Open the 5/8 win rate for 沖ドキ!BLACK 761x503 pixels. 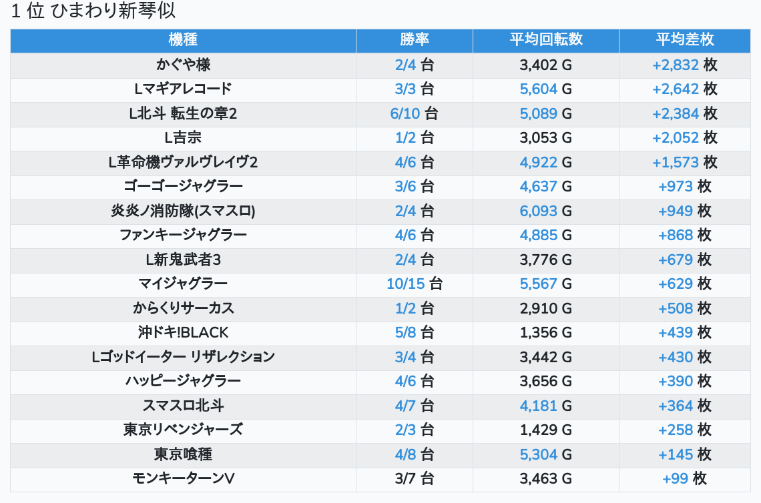405,333
